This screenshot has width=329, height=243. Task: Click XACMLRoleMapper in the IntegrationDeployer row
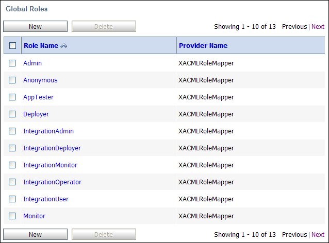206,148
